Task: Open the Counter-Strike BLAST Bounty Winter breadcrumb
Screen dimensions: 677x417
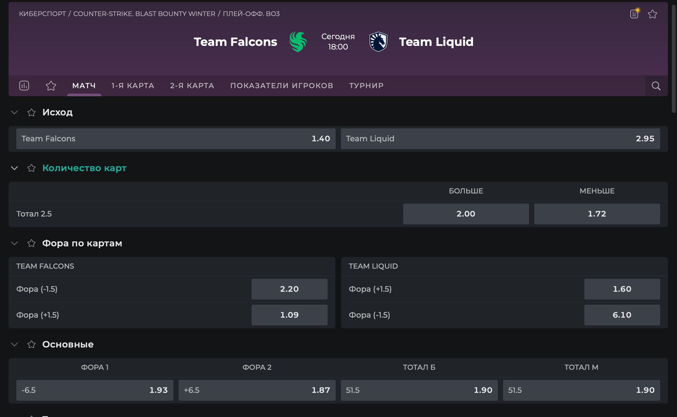Action: (x=144, y=14)
